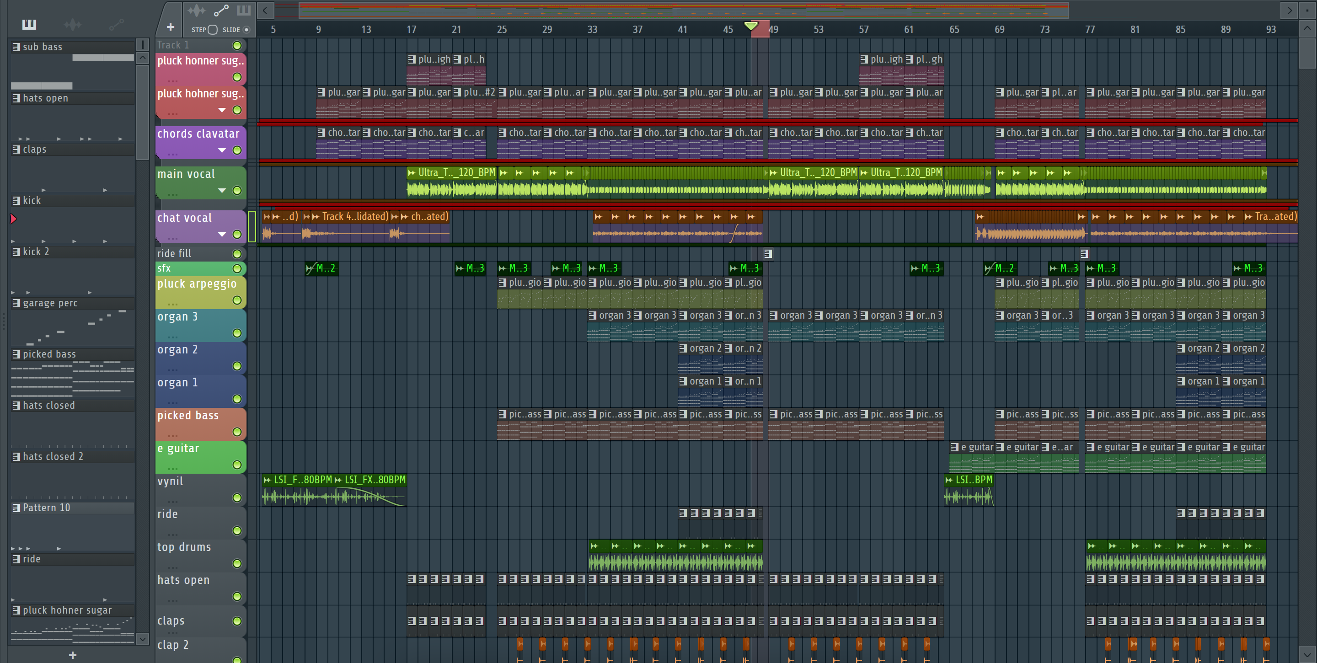1317x663 pixels.
Task: Show audio clips in the picker panel
Action: click(73, 24)
